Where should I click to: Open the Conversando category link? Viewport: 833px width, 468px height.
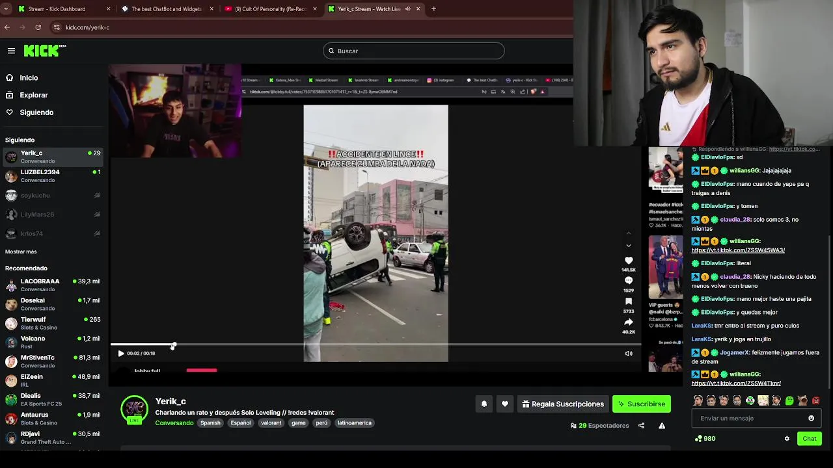tap(174, 423)
